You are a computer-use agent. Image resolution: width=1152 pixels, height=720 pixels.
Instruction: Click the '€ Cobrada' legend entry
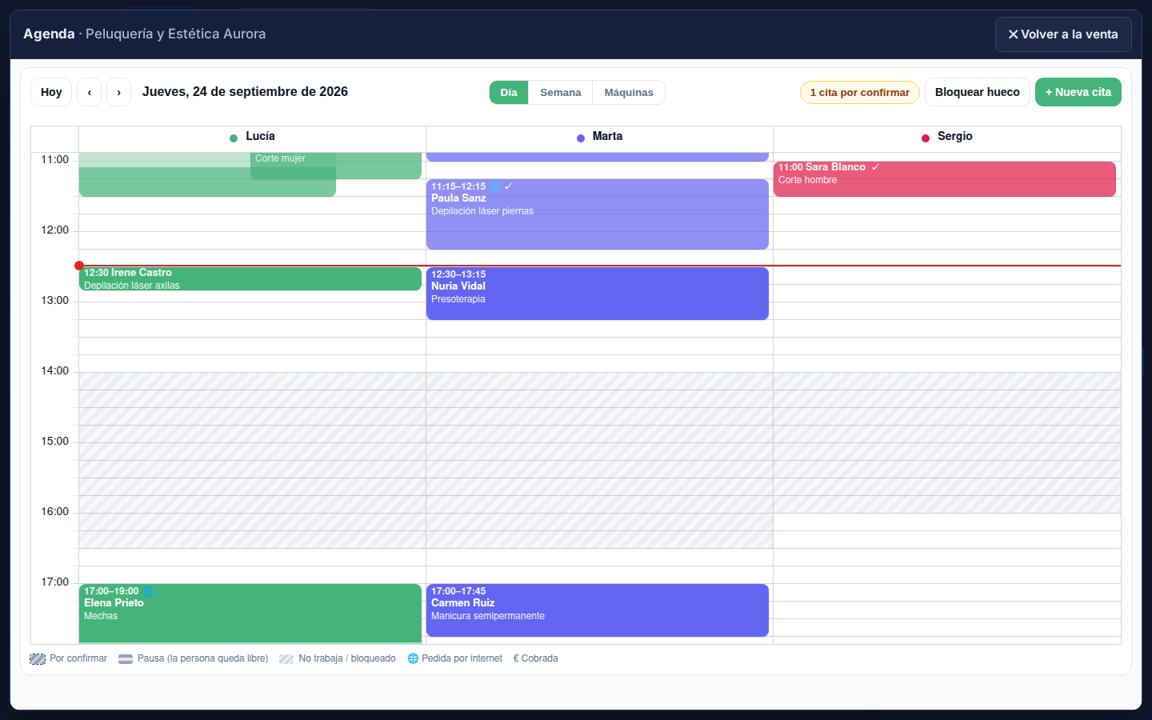tap(535, 658)
